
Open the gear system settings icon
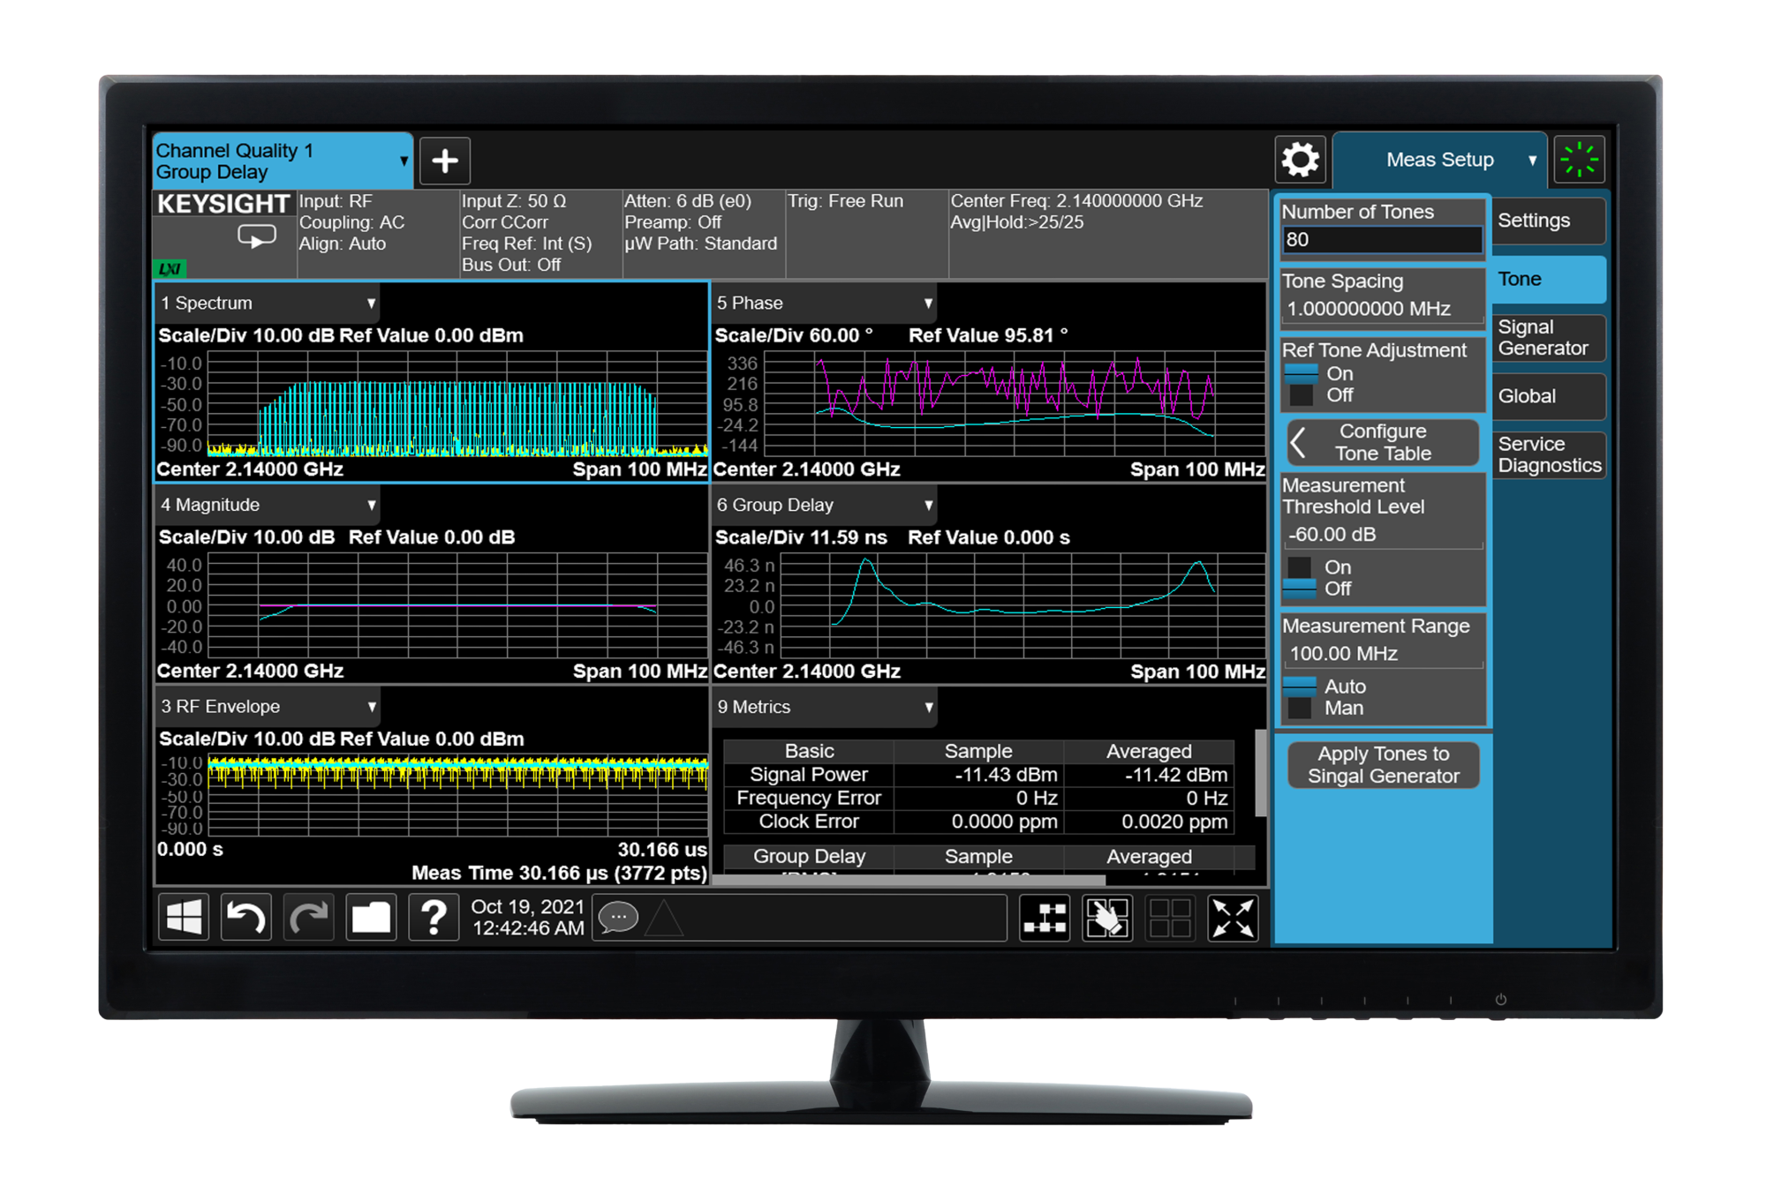[x=1300, y=161]
